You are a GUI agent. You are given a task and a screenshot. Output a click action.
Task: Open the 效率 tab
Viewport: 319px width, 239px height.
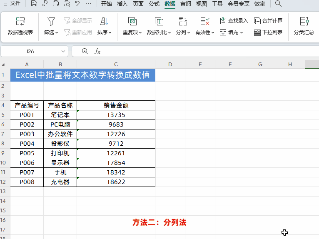(260, 4)
